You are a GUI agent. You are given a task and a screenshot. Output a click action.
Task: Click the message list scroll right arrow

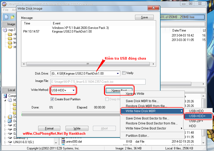(x=153, y=64)
